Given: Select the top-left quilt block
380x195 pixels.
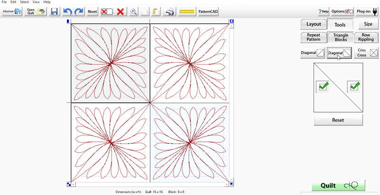Looking at the screenshot, I should (110, 63).
